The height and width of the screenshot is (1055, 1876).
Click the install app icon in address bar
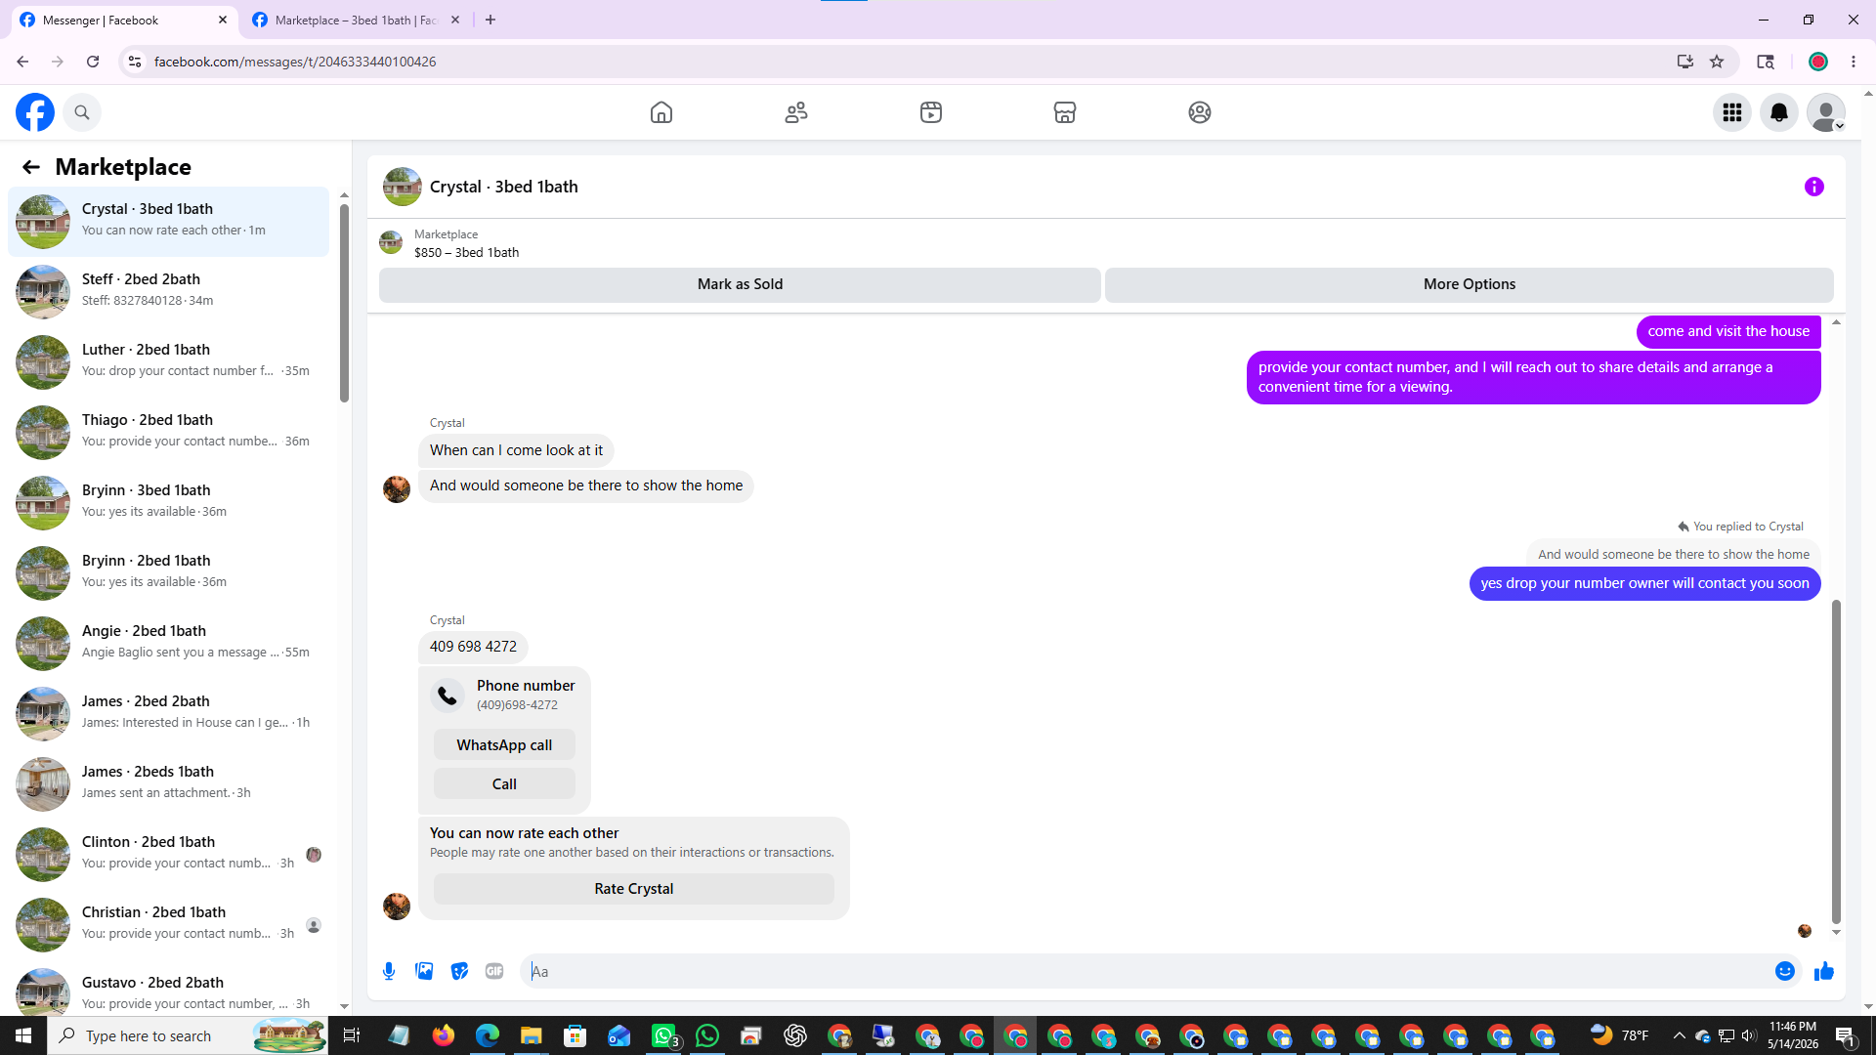point(1685,62)
